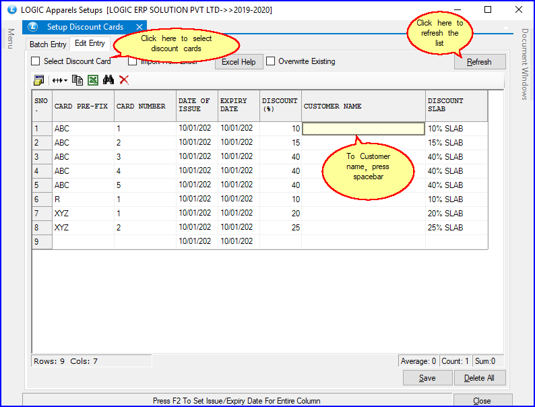Click LOGIC app logo in title bar
Image resolution: width=535 pixels, height=407 pixels.
point(12,9)
